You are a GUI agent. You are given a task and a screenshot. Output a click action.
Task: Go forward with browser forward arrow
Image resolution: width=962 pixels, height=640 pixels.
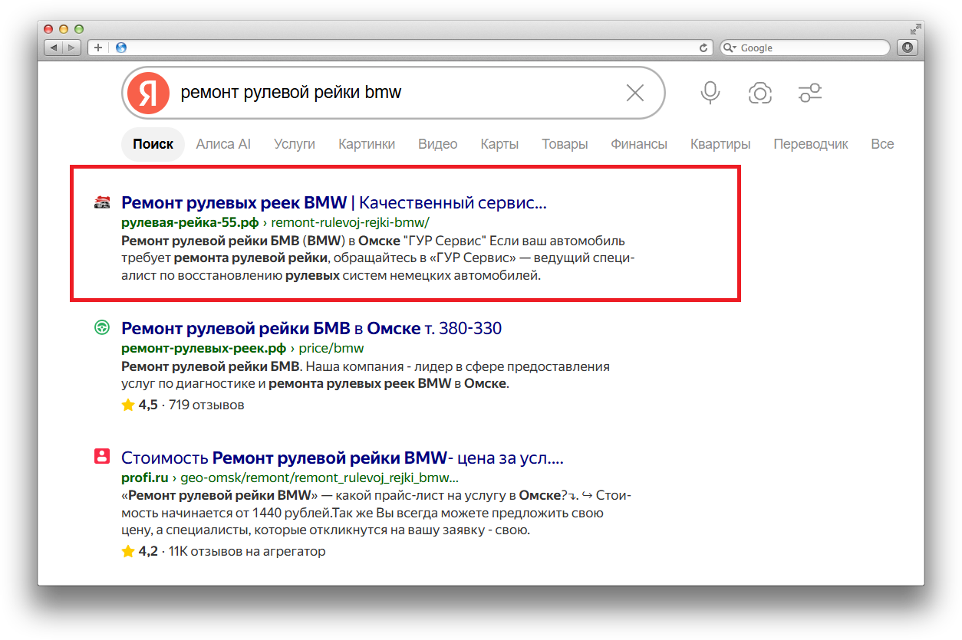71,48
